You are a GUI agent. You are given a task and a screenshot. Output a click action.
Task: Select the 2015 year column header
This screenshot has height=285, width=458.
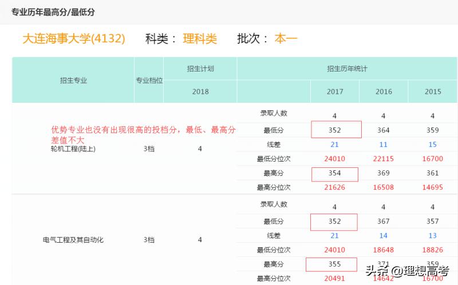point(433,91)
